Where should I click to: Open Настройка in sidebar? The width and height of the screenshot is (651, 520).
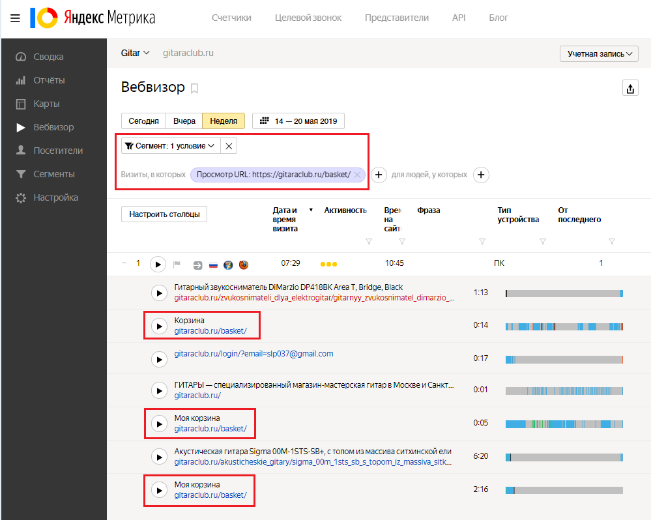pos(55,197)
